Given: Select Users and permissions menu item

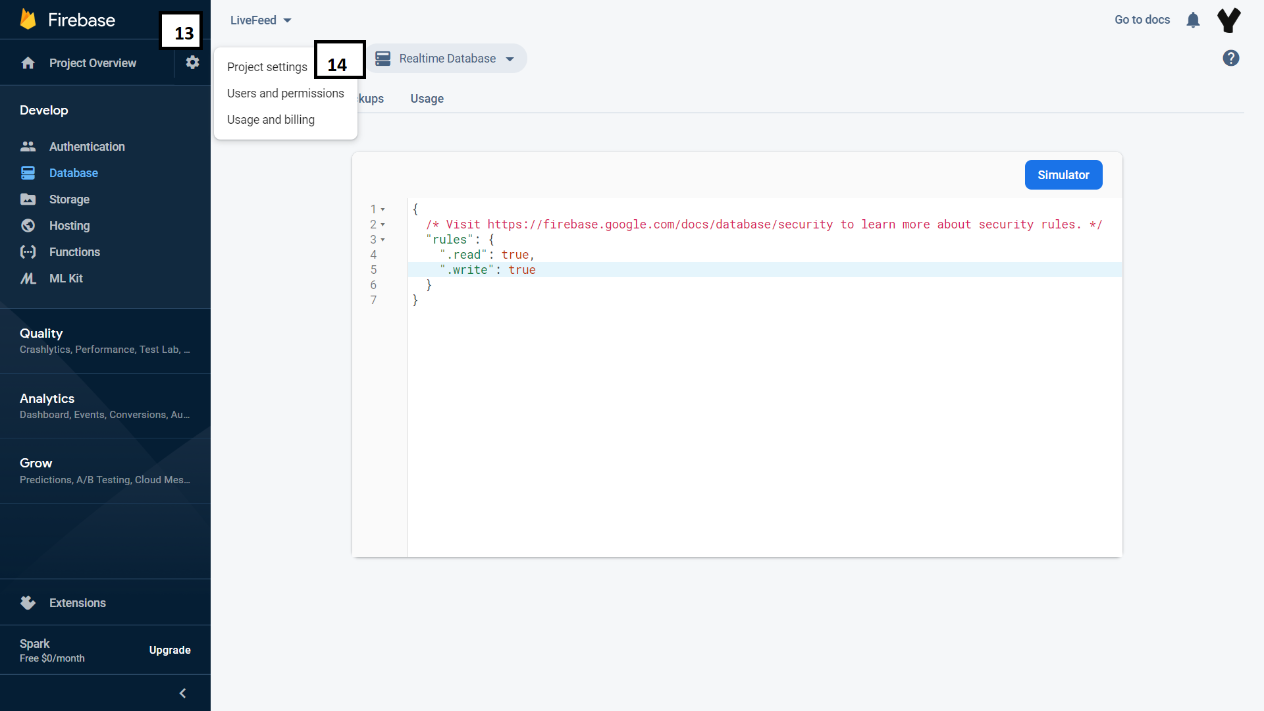Looking at the screenshot, I should tap(286, 93).
